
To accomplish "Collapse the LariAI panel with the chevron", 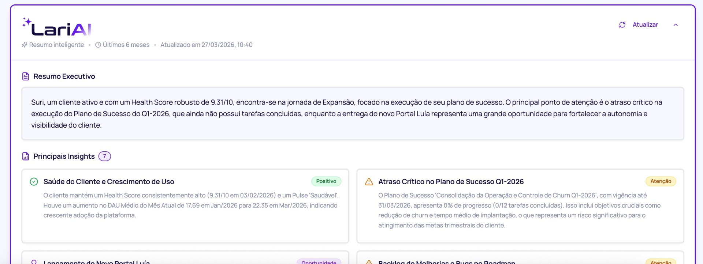I will 676,25.
